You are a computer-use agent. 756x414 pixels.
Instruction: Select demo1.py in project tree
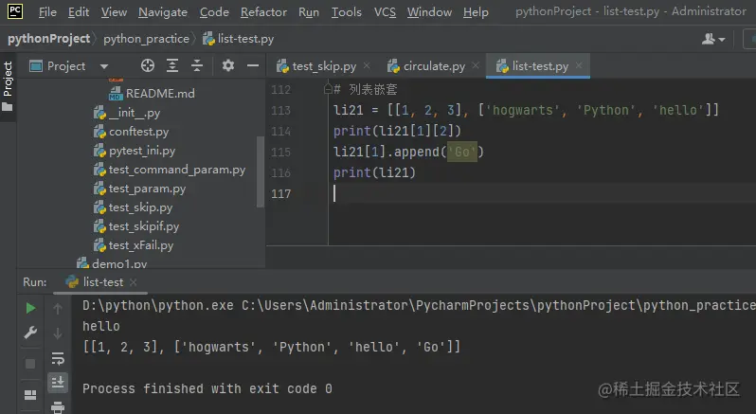112,263
